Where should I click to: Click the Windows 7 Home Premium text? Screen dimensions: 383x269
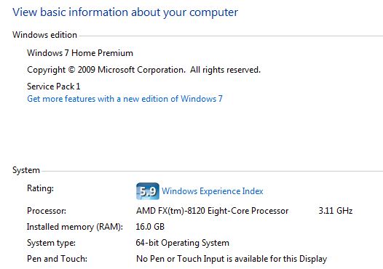[x=80, y=53]
